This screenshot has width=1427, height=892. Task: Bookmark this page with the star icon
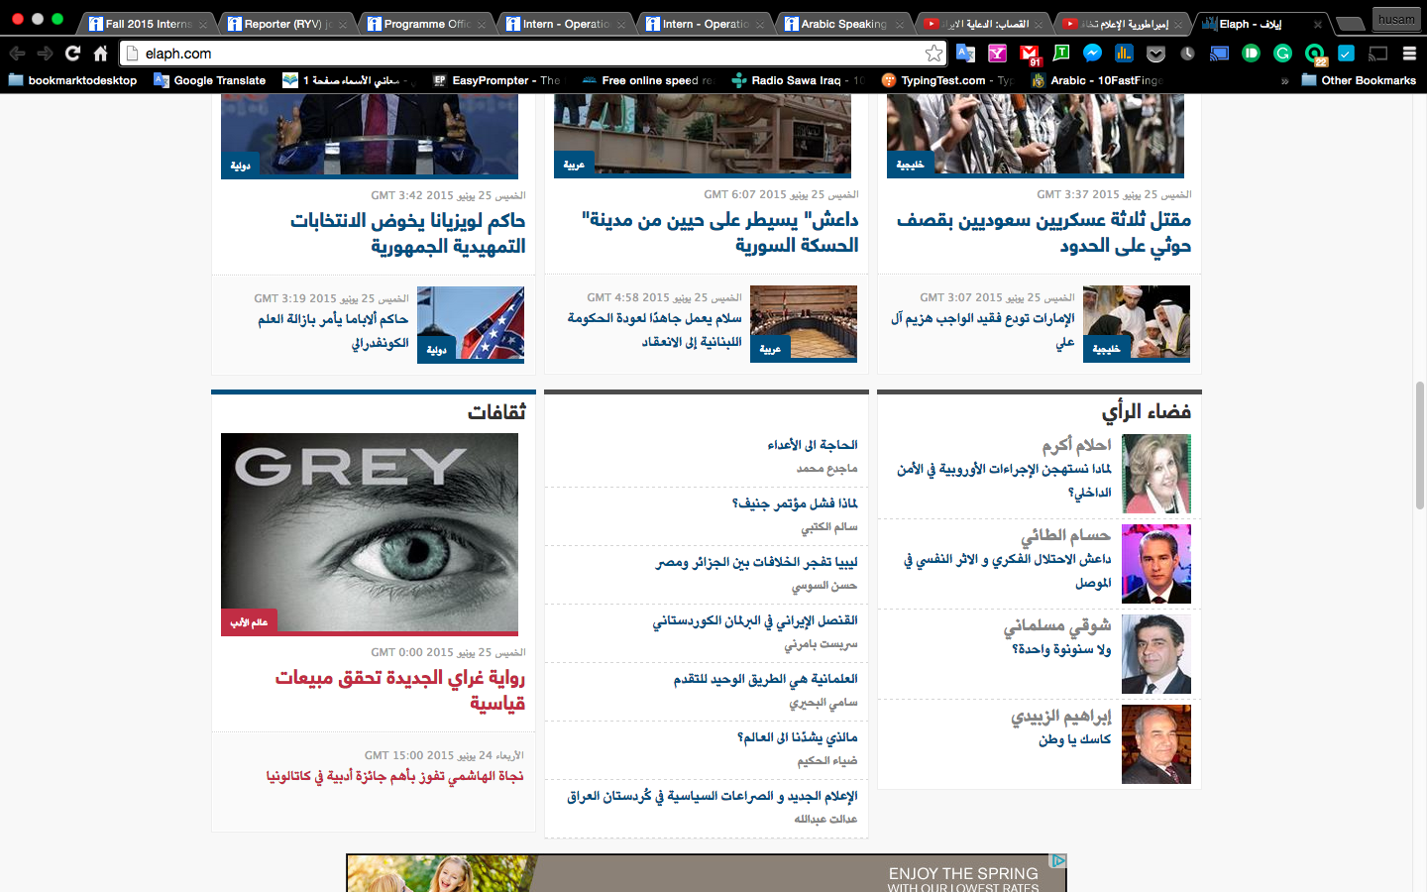[x=933, y=54]
